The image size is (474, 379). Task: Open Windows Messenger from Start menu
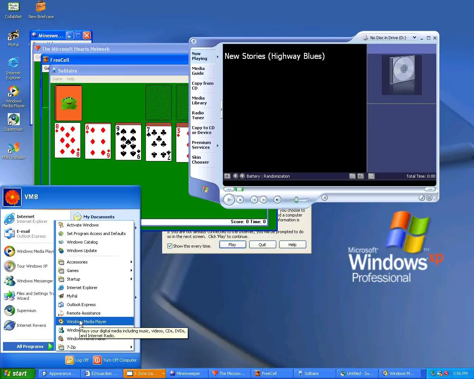(28, 281)
